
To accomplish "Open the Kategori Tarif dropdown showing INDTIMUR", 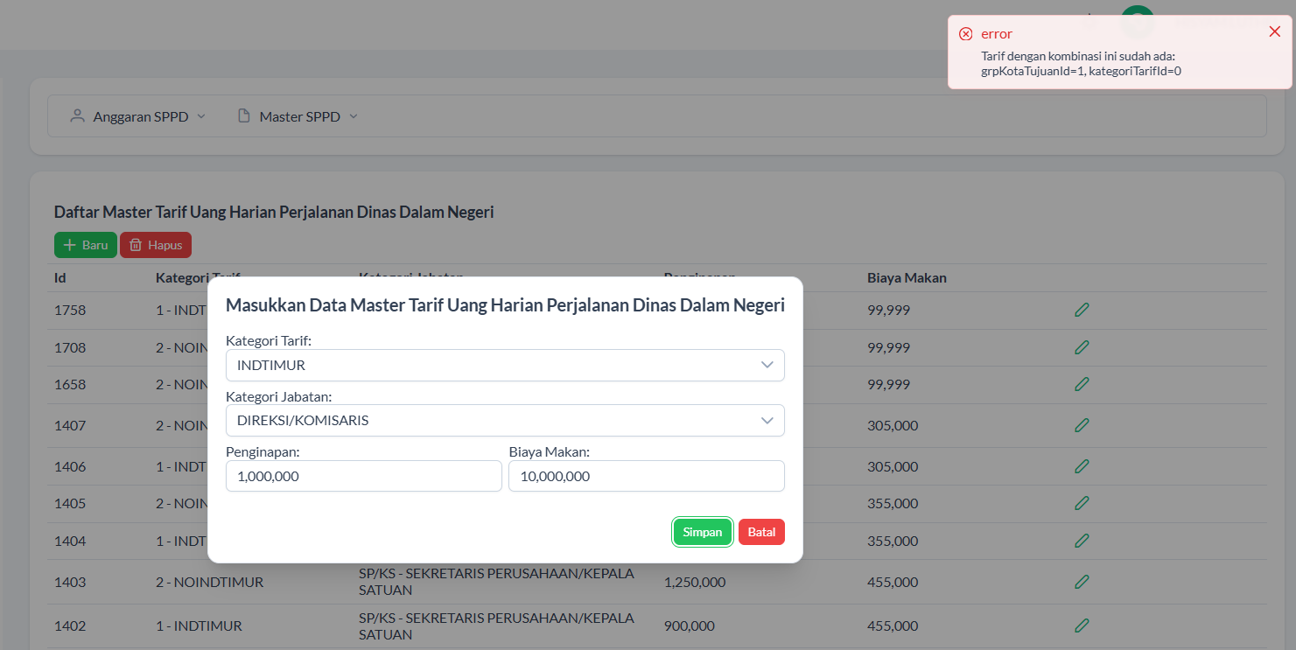I will 505,365.
